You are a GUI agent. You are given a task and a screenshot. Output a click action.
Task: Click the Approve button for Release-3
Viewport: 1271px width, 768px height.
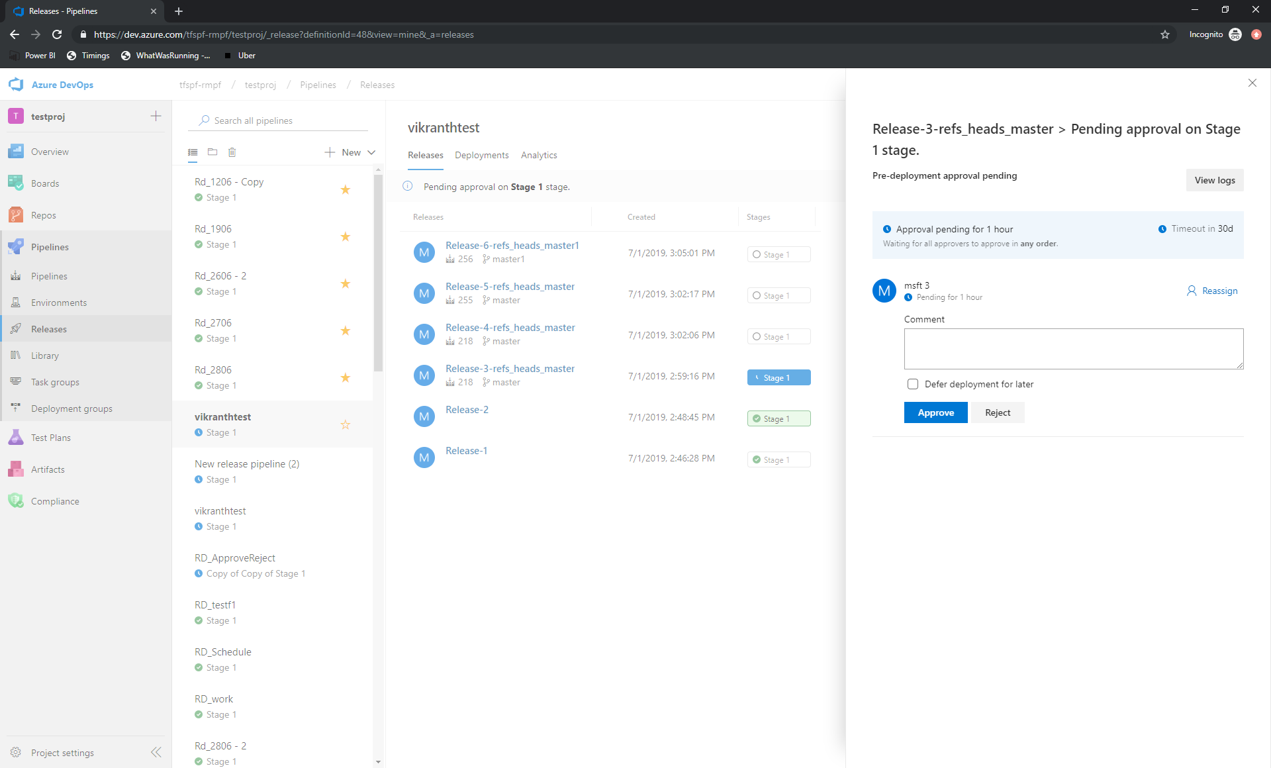pyautogui.click(x=935, y=412)
